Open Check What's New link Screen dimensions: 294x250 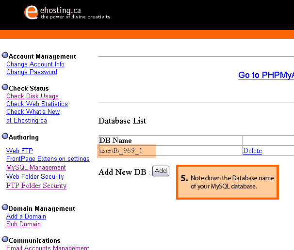[33, 112]
